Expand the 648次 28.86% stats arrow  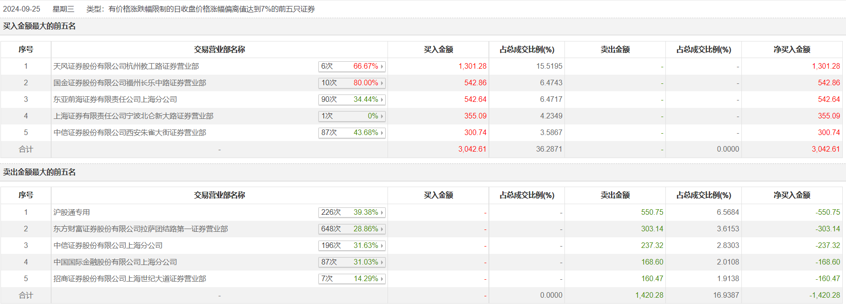pyautogui.click(x=382, y=229)
